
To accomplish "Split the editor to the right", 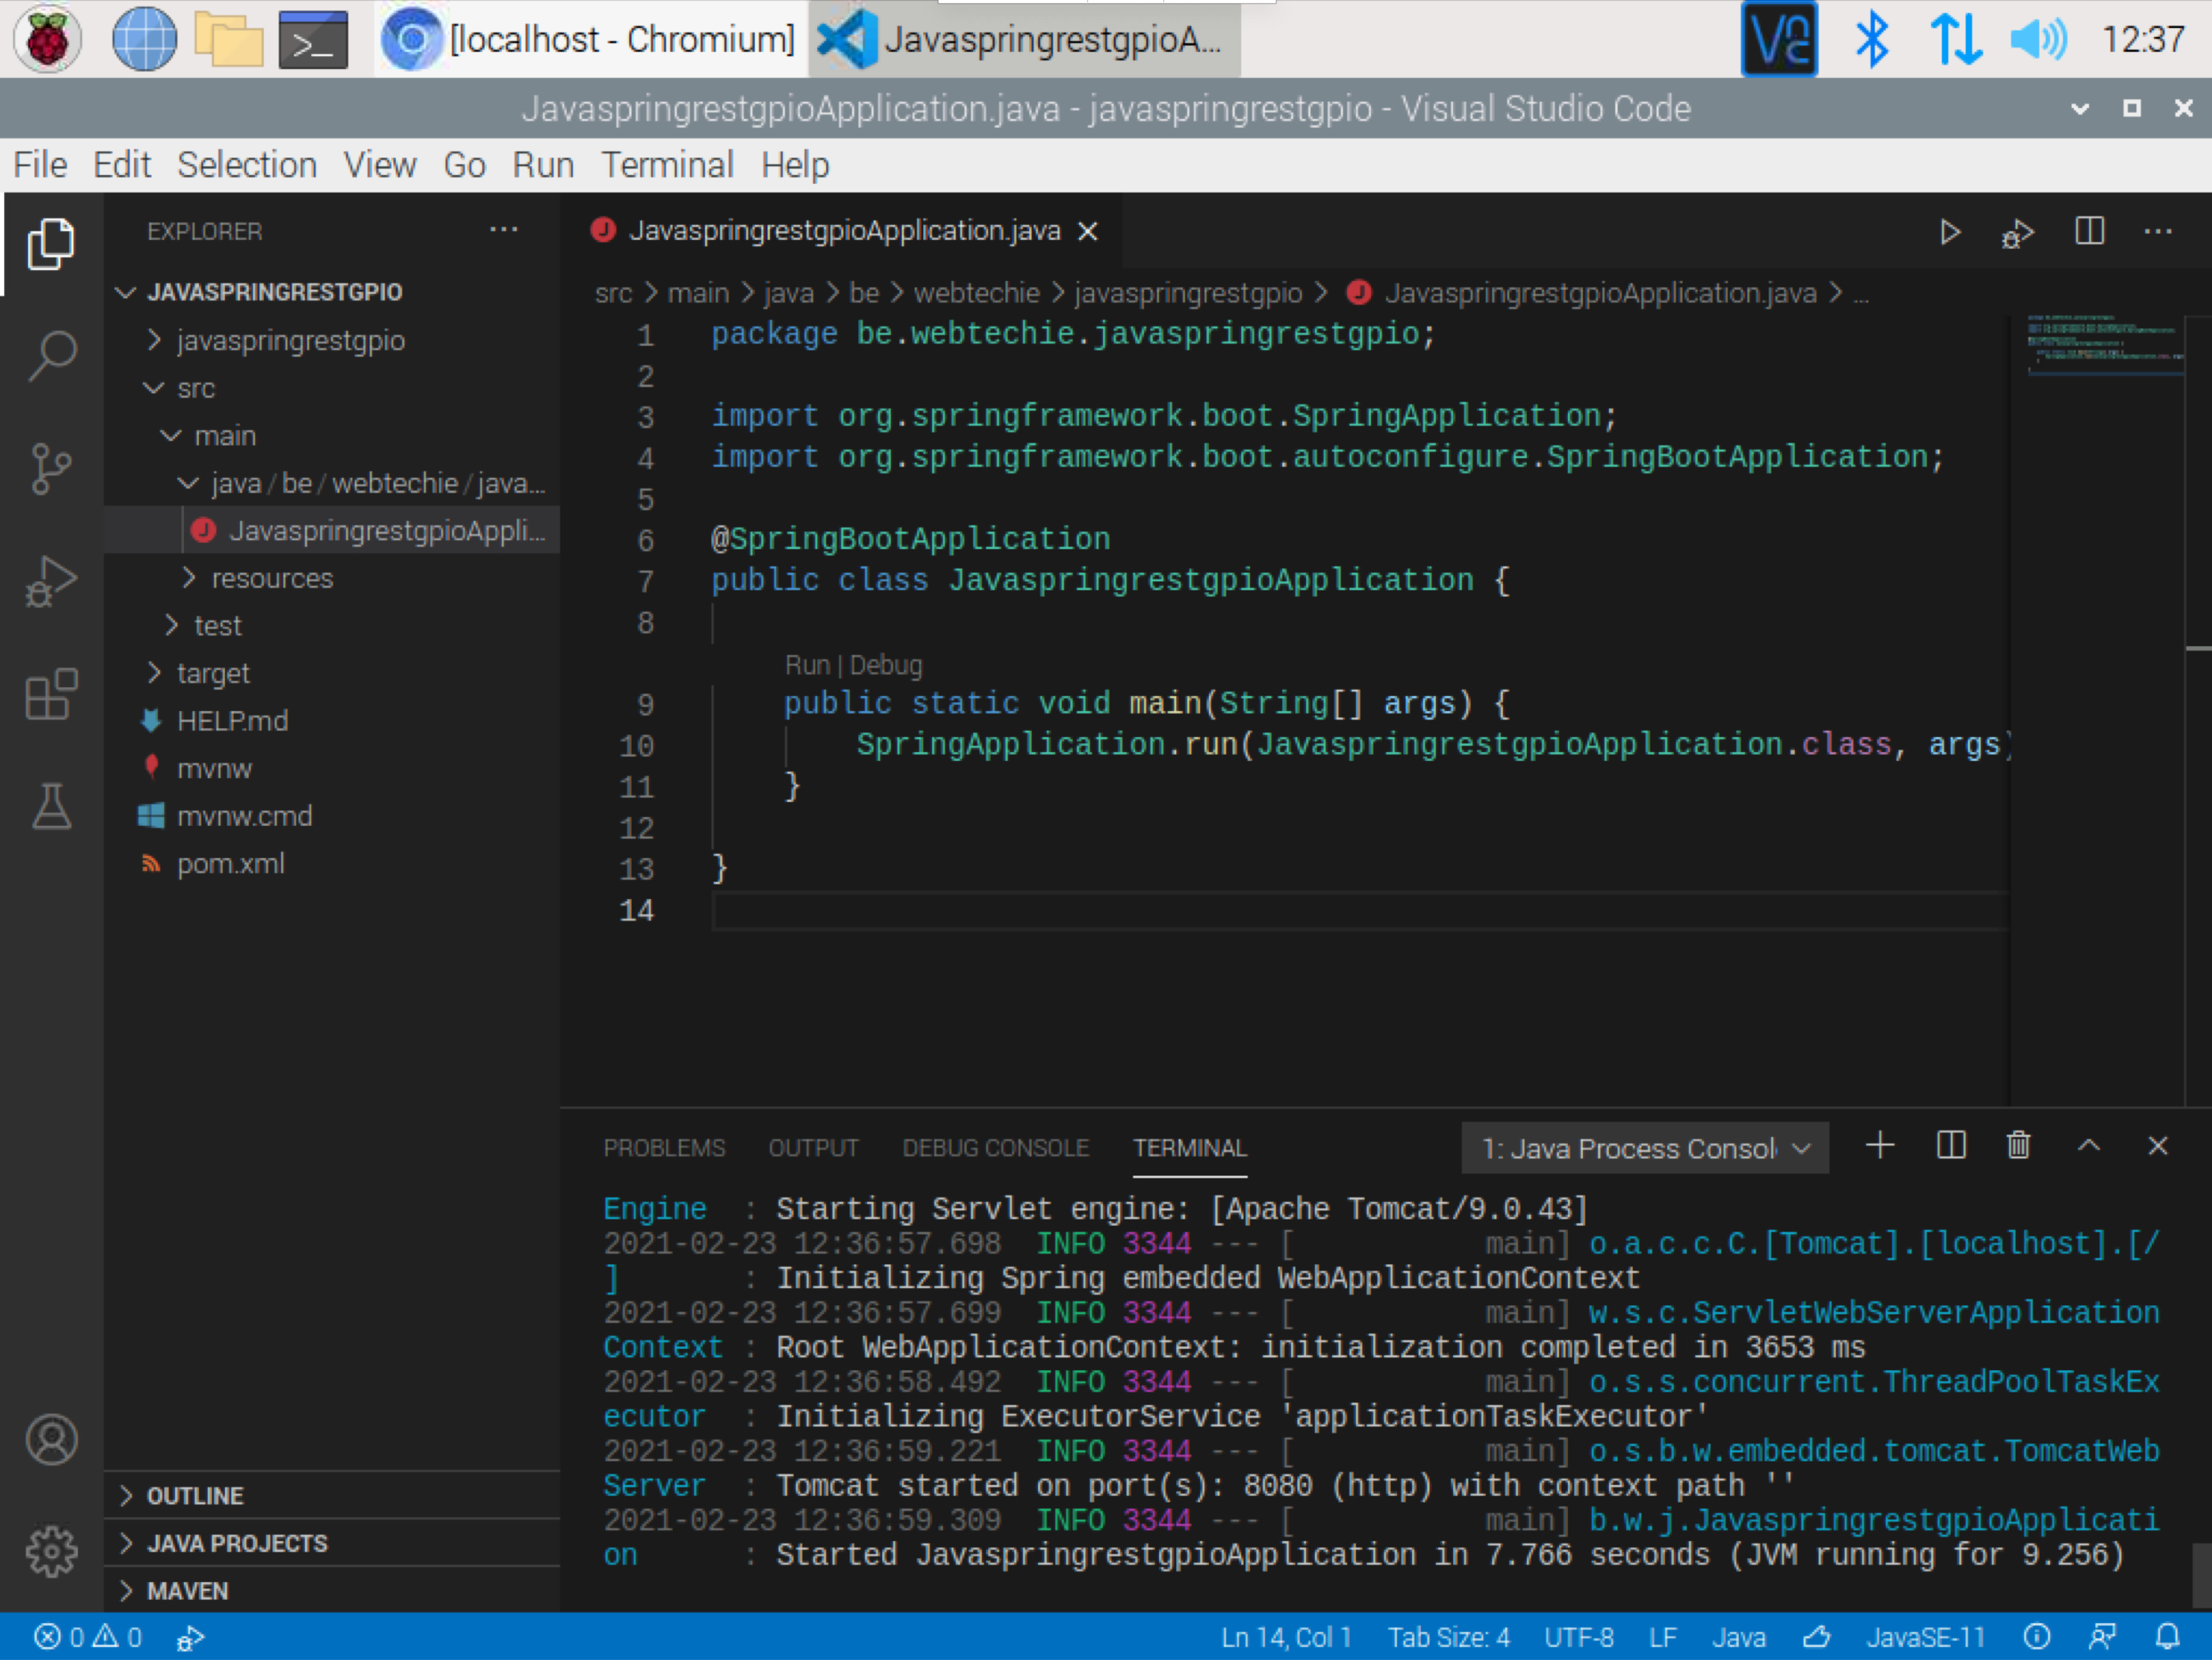I will pyautogui.click(x=2089, y=232).
